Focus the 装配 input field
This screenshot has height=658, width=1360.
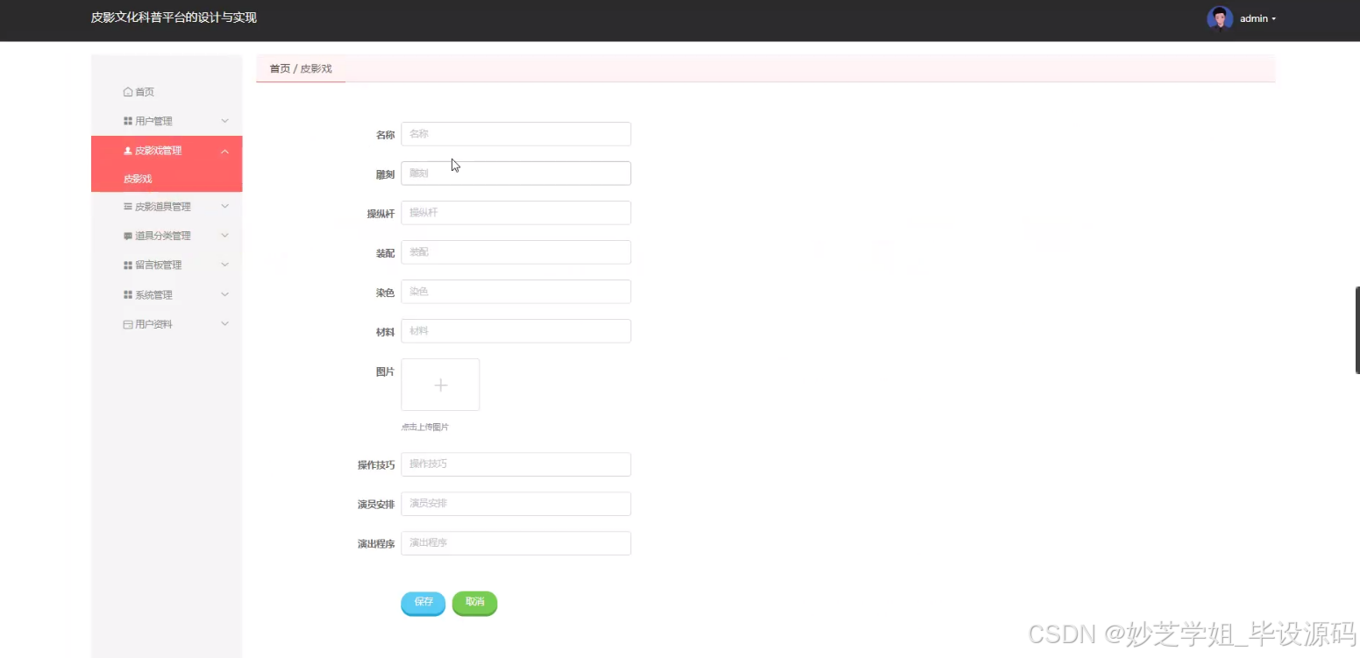coord(516,252)
